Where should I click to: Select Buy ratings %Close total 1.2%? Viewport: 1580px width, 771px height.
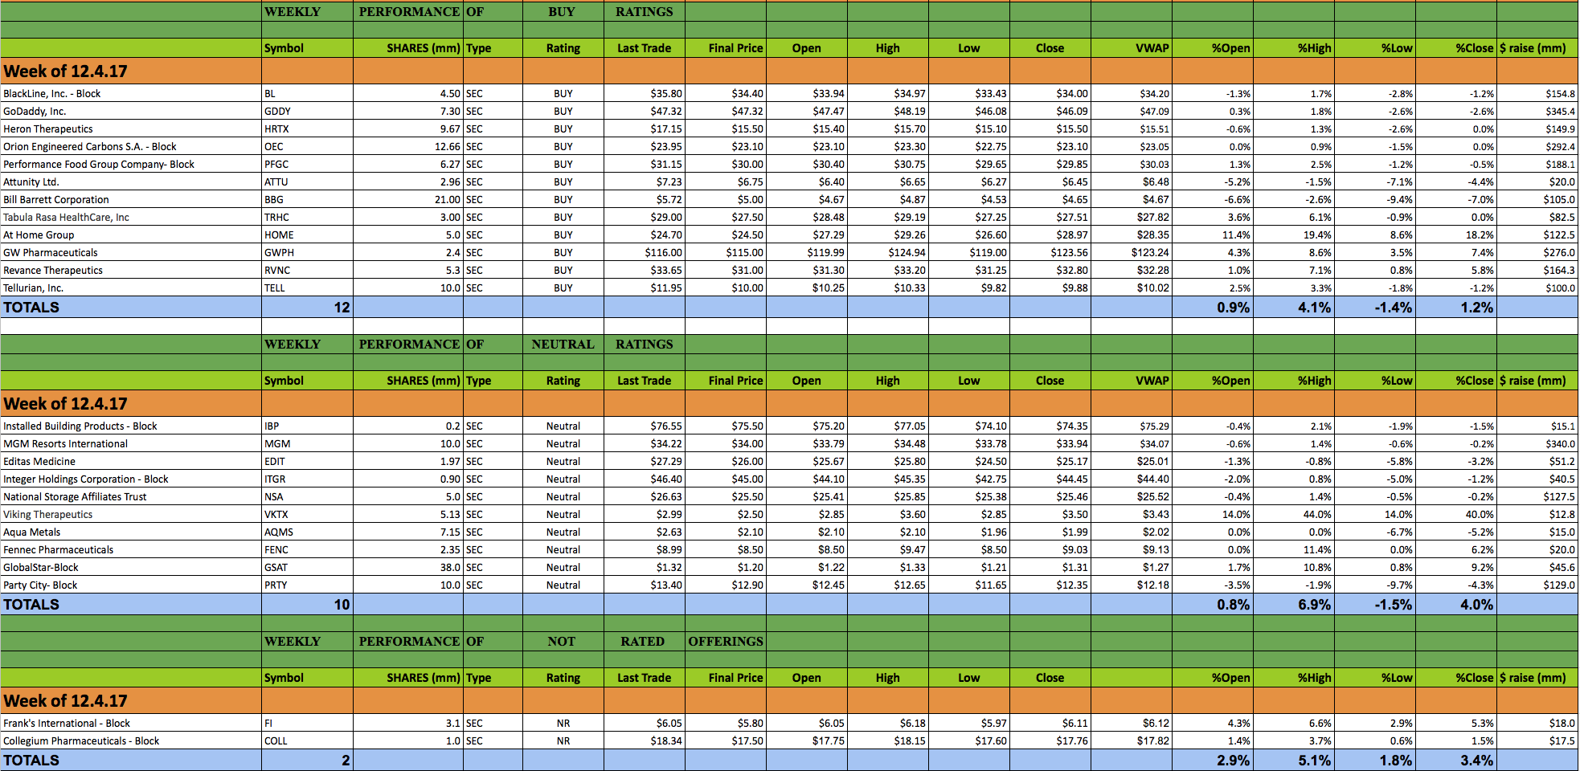(x=1455, y=307)
